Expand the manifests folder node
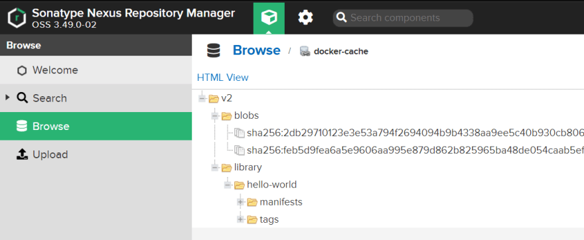The width and height of the screenshot is (584, 240). (x=241, y=202)
